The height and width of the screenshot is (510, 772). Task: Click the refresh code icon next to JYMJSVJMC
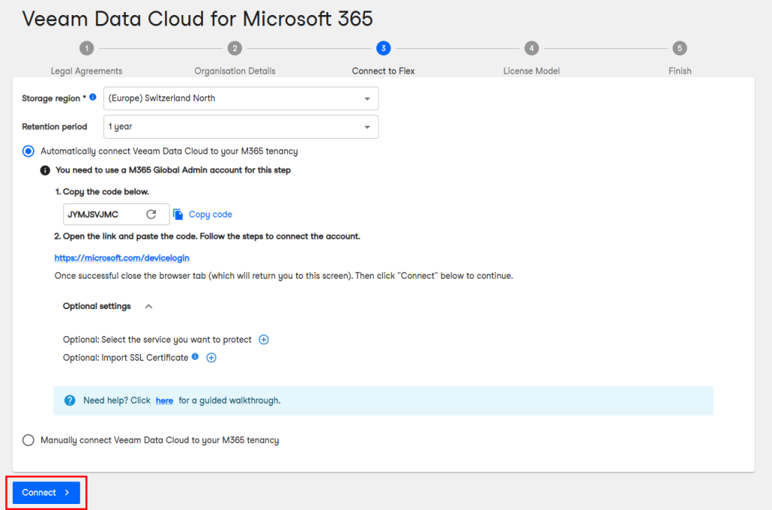pos(151,214)
